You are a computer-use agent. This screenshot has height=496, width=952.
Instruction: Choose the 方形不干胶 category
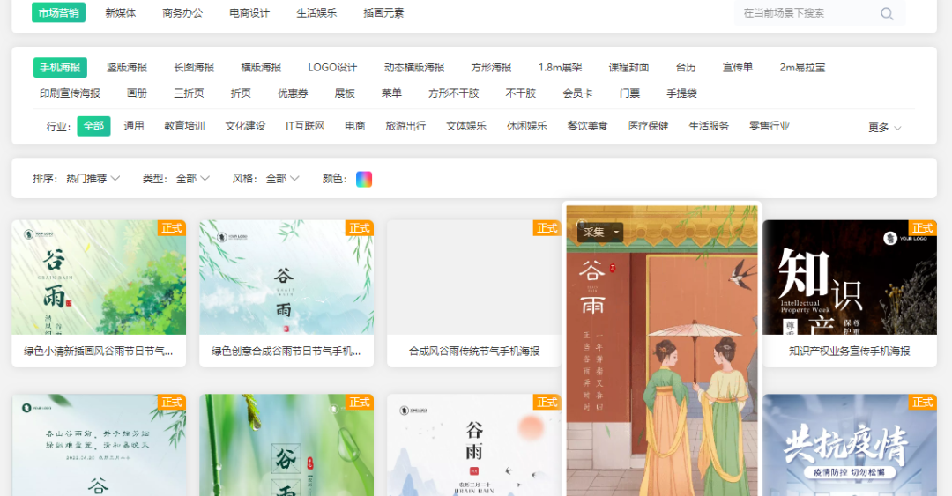[454, 93]
